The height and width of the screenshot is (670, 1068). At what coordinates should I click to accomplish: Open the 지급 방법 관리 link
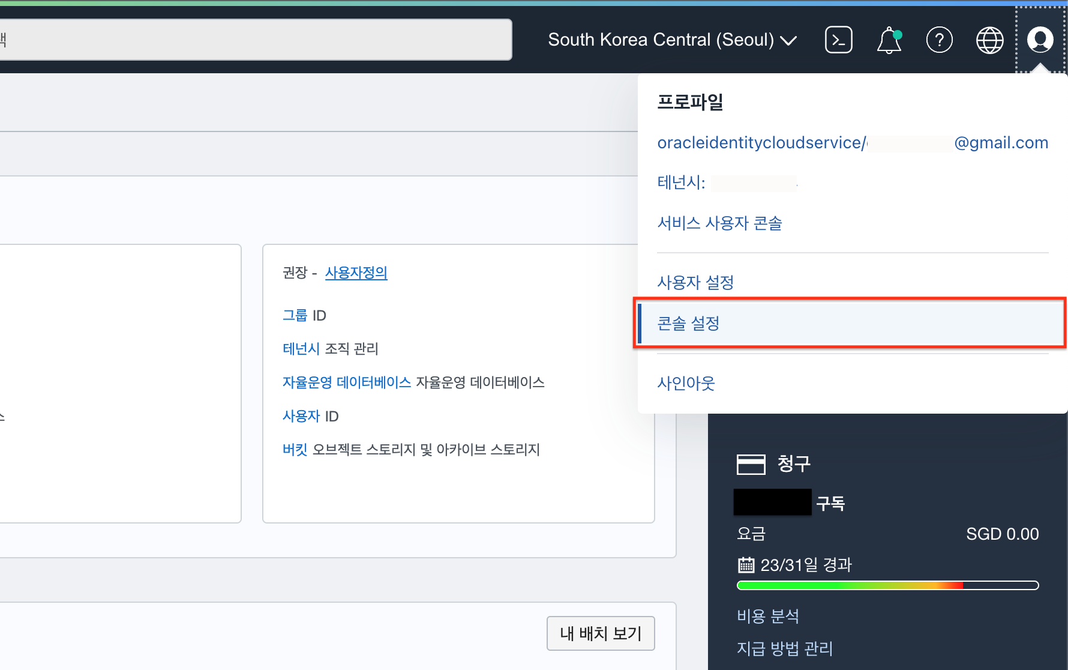[x=785, y=648]
